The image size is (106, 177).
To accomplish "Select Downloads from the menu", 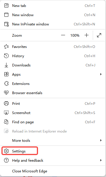I will coord(53,65).
